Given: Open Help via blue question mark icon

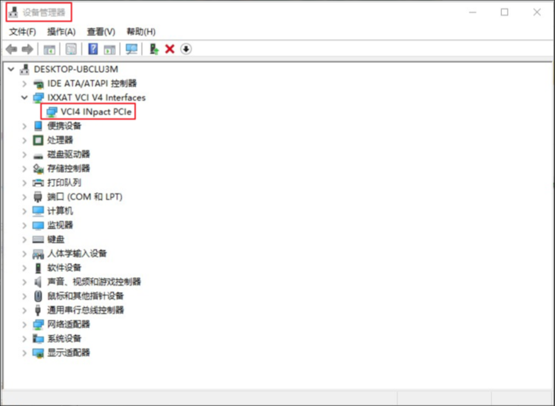Looking at the screenshot, I should (93, 49).
